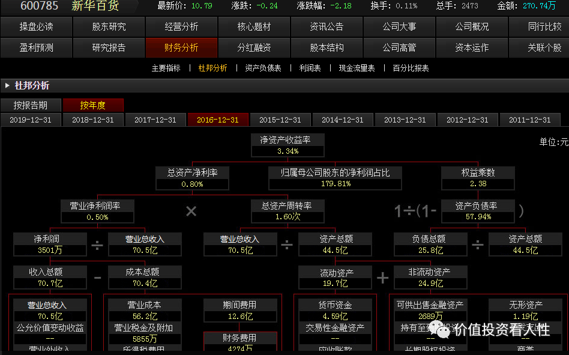This screenshot has height=355, width=569.
Task: Select the 财务分析 tab
Action: coord(181,47)
